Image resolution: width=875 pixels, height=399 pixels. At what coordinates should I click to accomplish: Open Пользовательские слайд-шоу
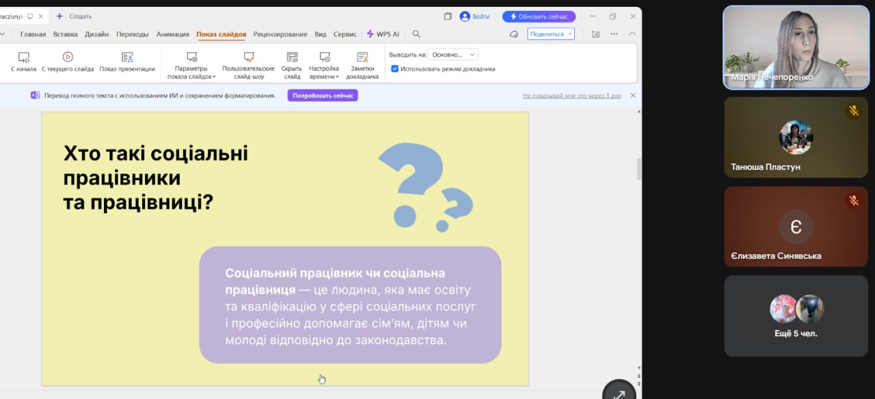click(248, 57)
